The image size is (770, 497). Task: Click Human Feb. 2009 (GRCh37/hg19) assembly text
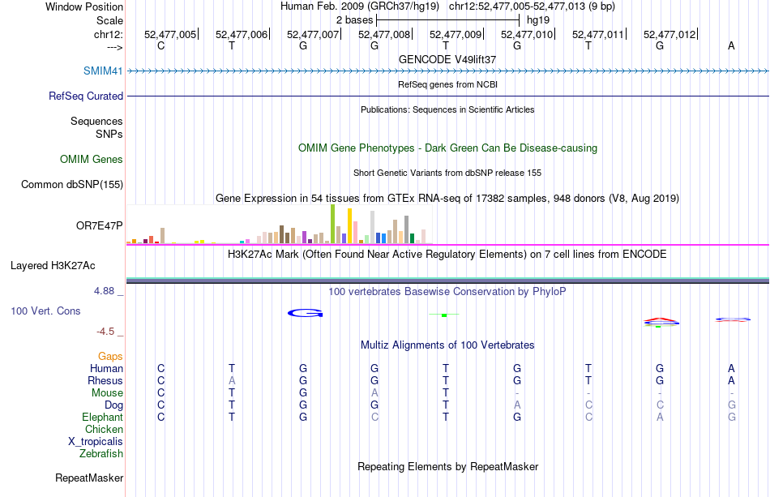(x=359, y=6)
